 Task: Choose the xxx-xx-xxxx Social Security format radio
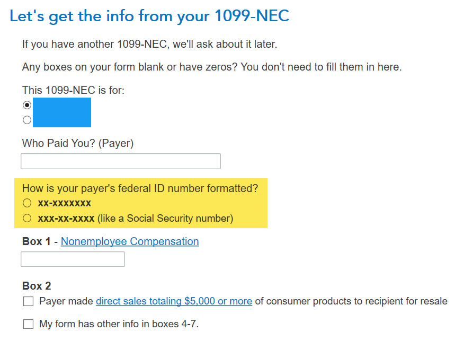point(27,218)
